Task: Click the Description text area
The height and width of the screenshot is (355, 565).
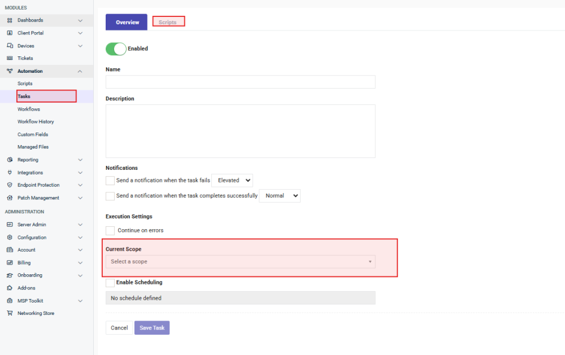Action: click(240, 131)
